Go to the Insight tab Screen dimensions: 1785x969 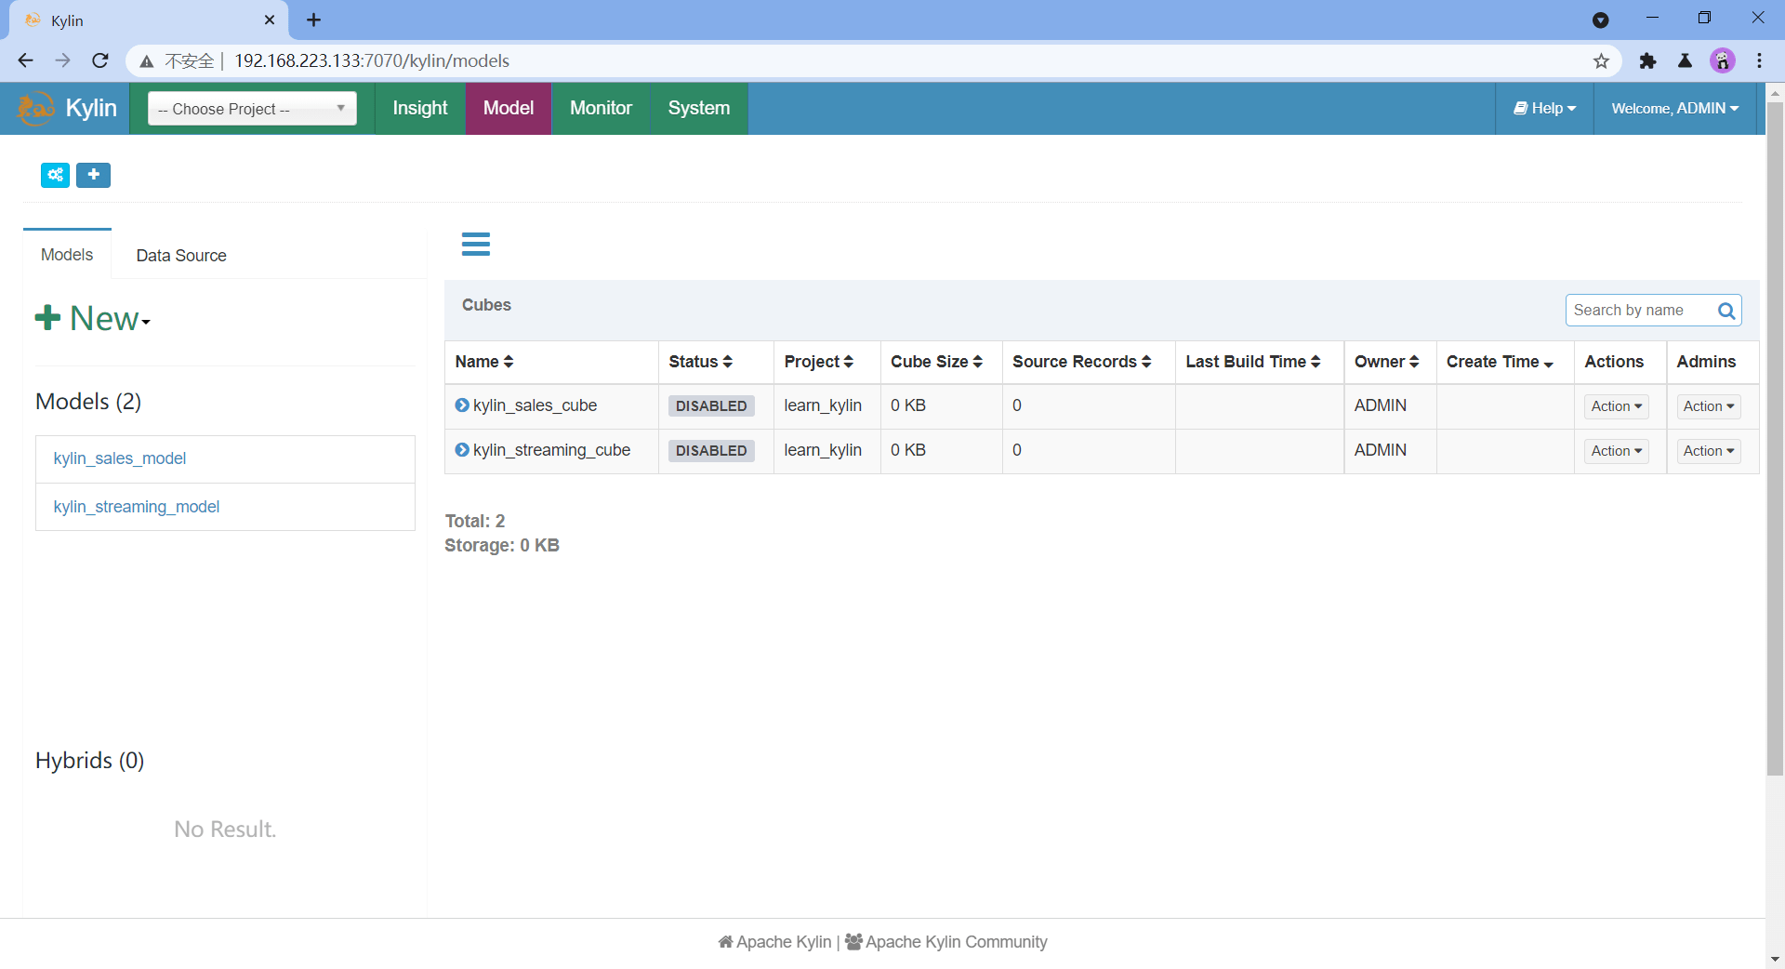coord(420,109)
